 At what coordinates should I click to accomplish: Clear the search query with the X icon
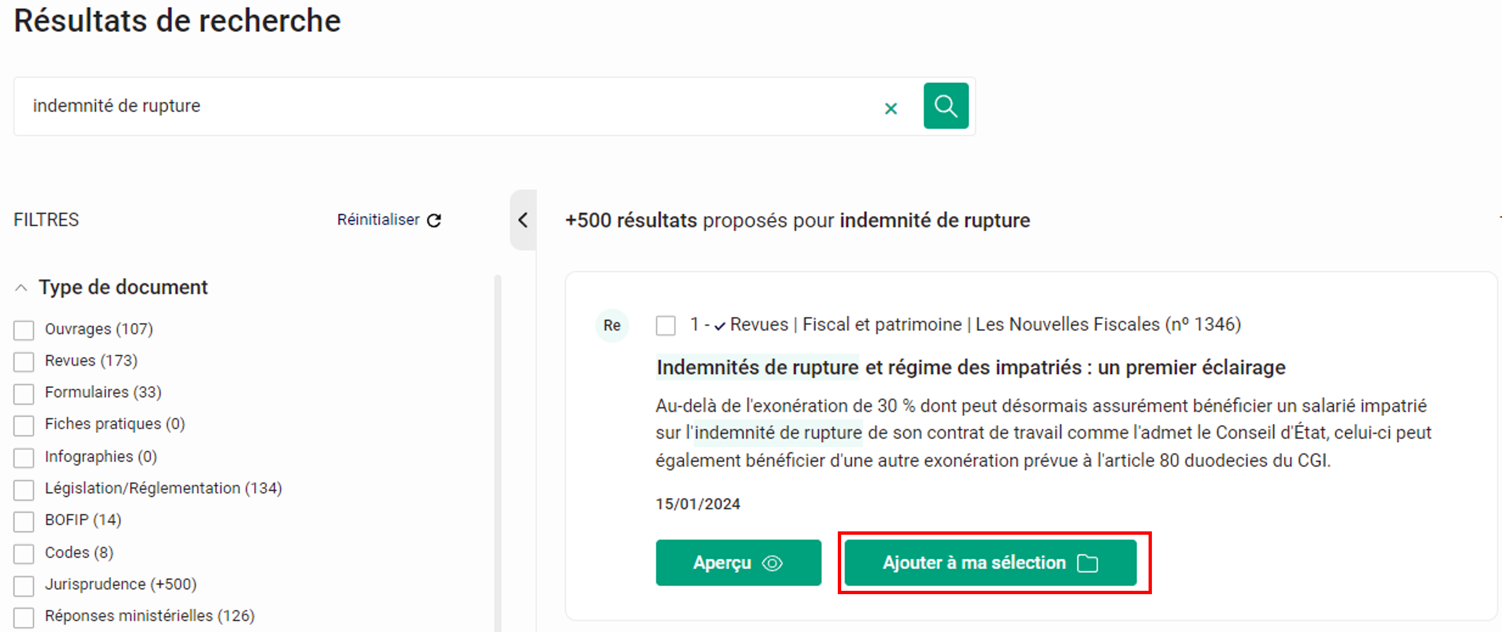click(892, 108)
